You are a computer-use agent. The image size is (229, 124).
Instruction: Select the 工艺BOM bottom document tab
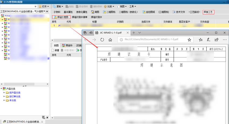[23, 122]
